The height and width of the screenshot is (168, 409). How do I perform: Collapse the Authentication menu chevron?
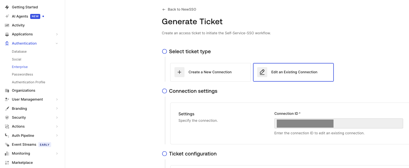click(57, 43)
